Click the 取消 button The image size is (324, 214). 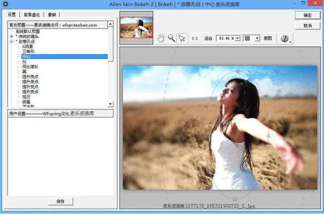307,26
